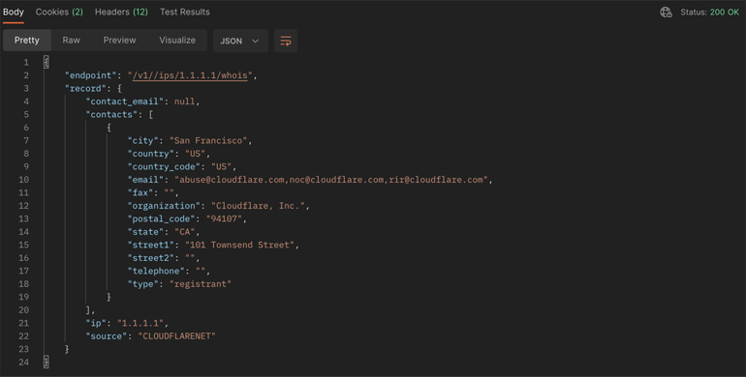Select the Visualize view
This screenshot has height=377, width=746.
(177, 41)
